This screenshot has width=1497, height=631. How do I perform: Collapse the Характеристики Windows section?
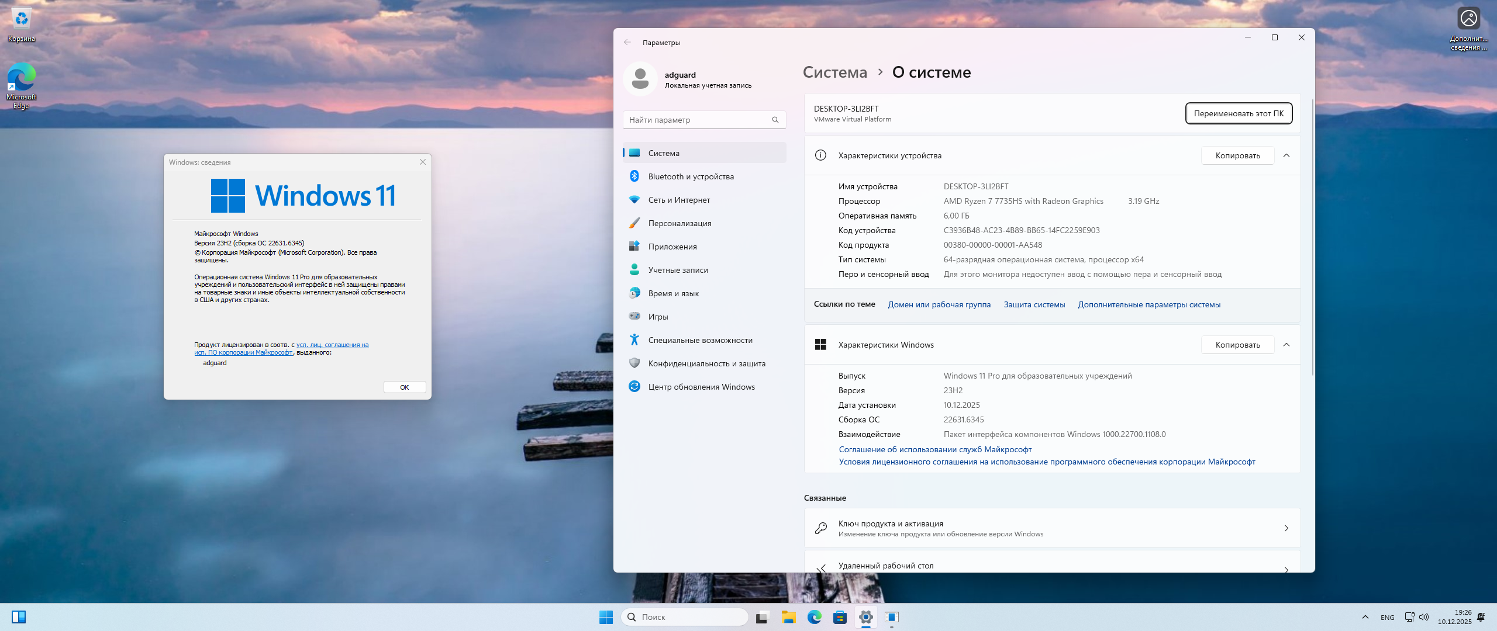(x=1286, y=345)
